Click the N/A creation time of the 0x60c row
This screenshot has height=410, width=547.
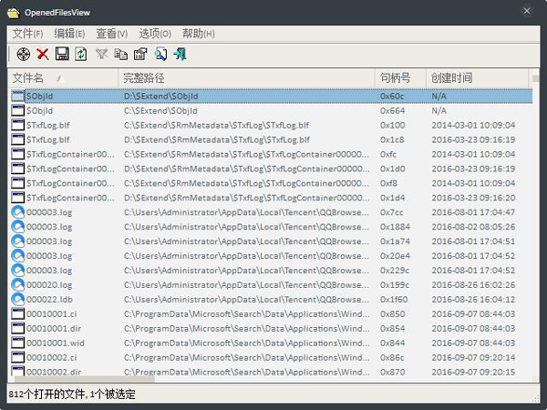click(x=439, y=96)
